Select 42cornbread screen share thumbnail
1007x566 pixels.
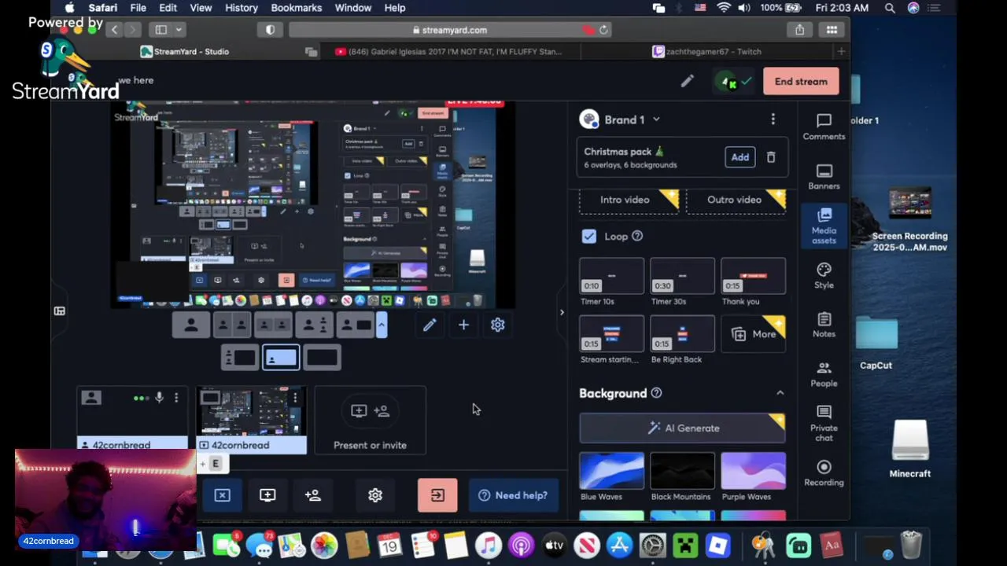coord(251,420)
